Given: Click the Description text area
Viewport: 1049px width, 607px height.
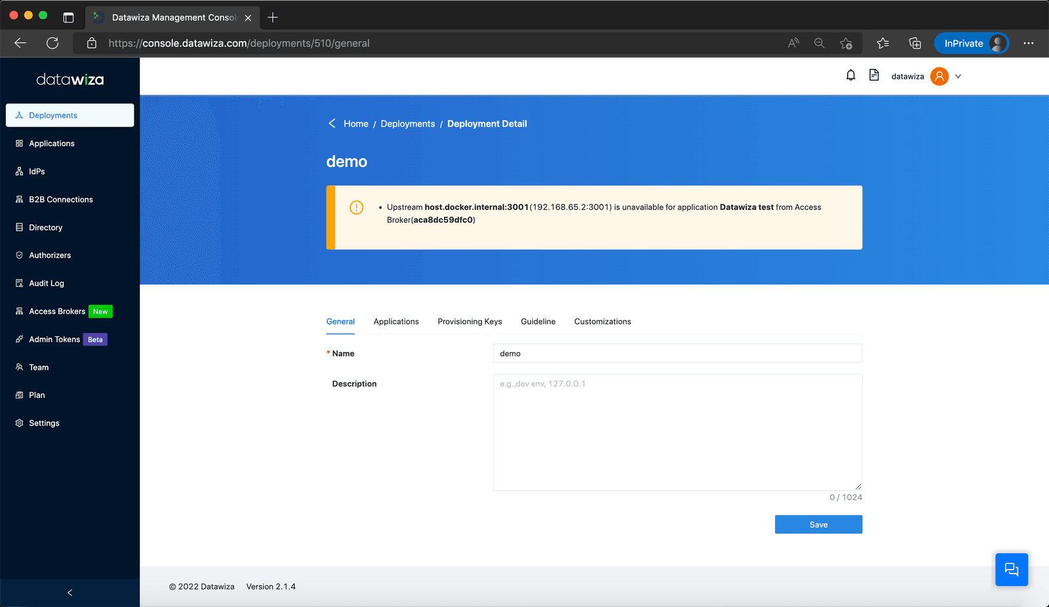Looking at the screenshot, I should click(x=677, y=433).
